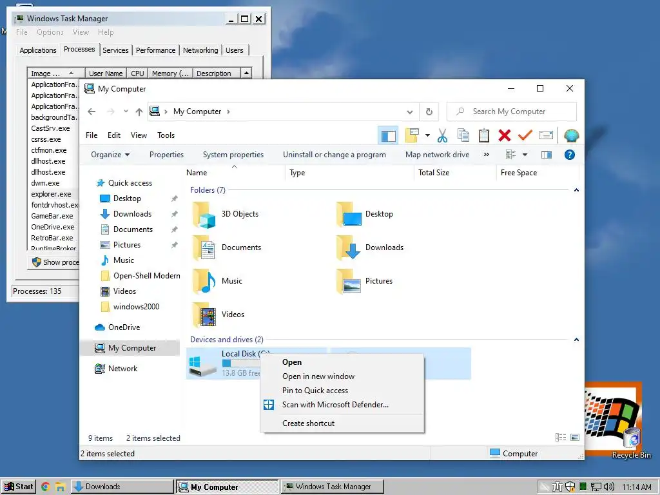Open the Edit menu in My Computer

[114, 135]
